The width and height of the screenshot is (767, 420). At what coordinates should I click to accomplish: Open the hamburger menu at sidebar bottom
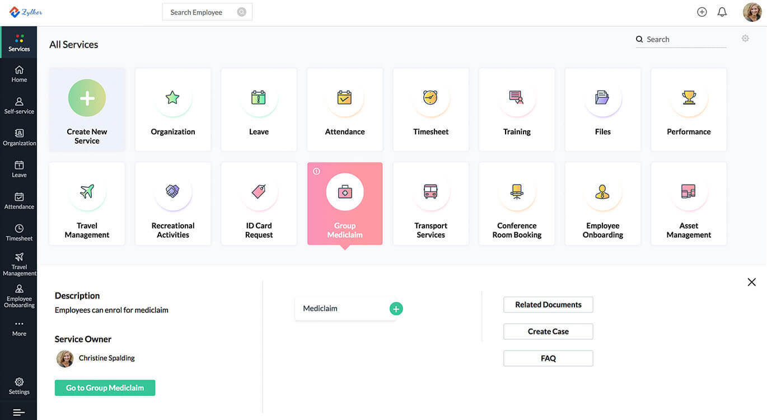(18, 412)
